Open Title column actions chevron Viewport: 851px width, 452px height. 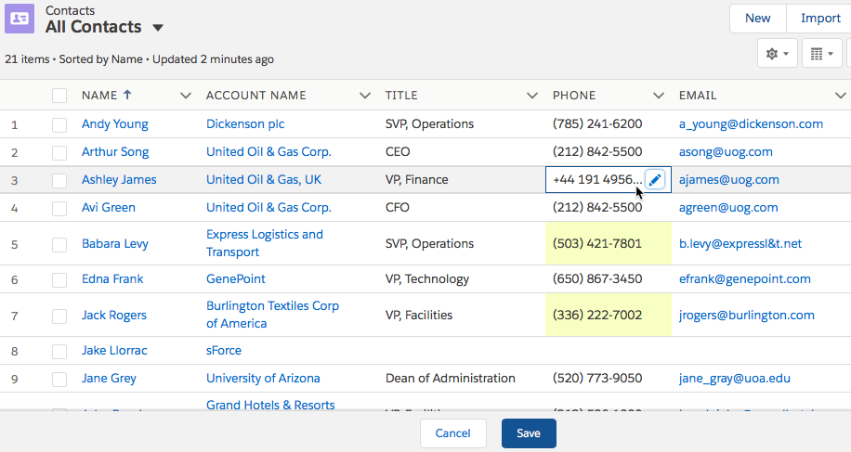tap(531, 96)
